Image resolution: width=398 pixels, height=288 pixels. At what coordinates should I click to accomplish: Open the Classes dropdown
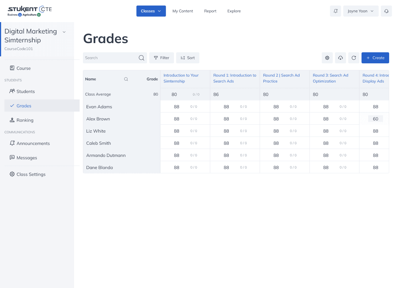(151, 11)
